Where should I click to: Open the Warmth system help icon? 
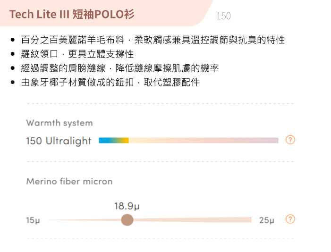290,140
